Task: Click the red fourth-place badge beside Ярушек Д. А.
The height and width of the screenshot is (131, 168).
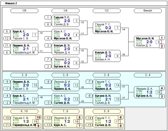Action: pyautogui.click(x=162, y=88)
